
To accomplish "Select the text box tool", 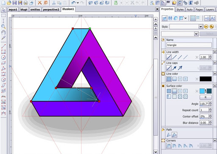I will [3, 102].
